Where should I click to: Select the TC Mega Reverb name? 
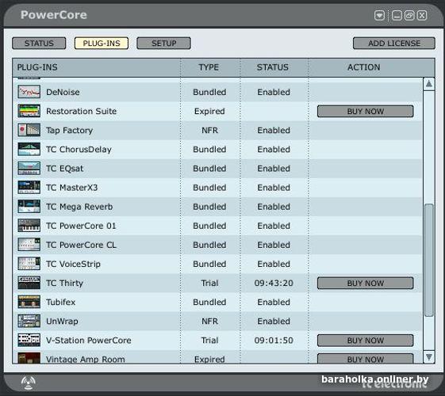tap(79, 207)
